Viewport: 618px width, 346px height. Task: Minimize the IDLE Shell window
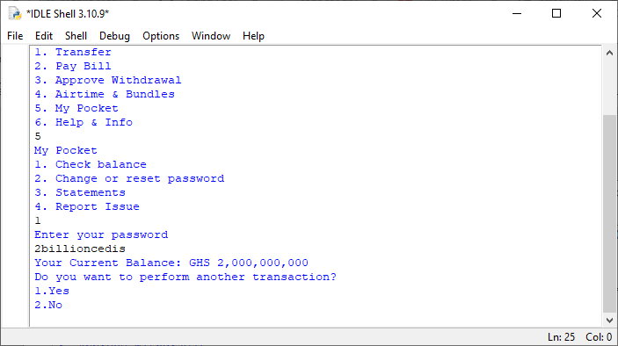pyautogui.click(x=517, y=13)
